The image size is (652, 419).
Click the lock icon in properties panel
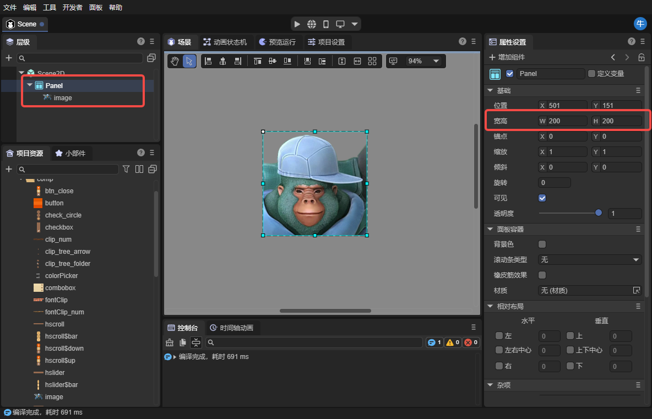[x=642, y=57]
